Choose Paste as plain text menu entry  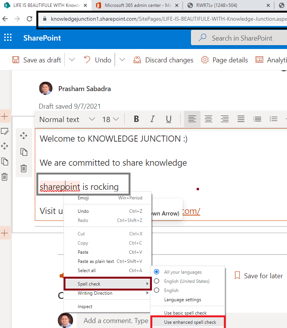pos(108,261)
